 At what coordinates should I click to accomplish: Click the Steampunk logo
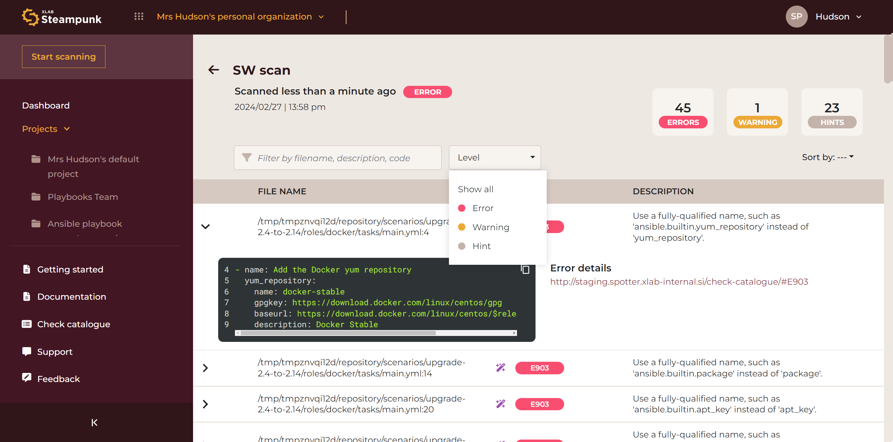click(62, 17)
